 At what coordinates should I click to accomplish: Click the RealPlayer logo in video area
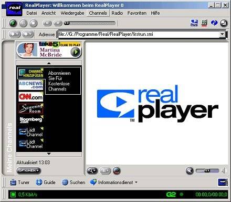point(157,104)
